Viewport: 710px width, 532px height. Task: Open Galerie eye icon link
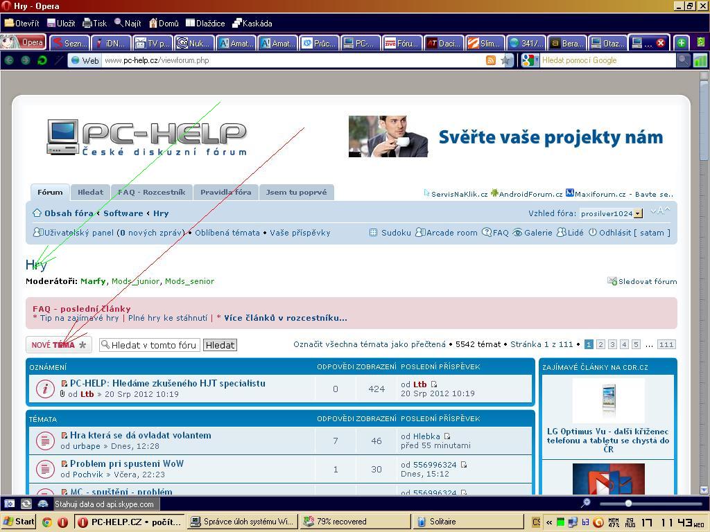pyautogui.click(x=533, y=233)
